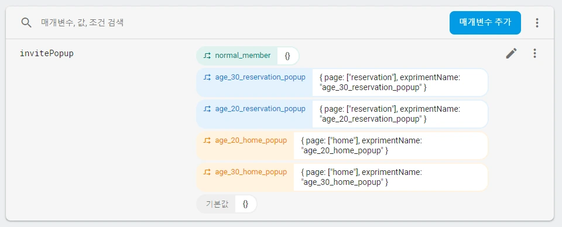Click the 매개변수 추가 button
Viewport: 562px width, 227px height.
[485, 23]
